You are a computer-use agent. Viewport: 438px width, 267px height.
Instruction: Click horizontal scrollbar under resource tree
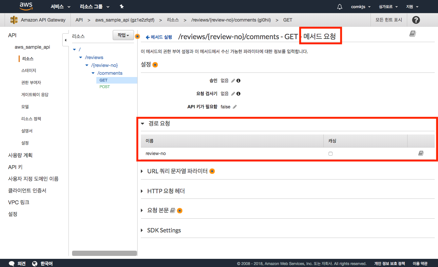tap(104, 253)
